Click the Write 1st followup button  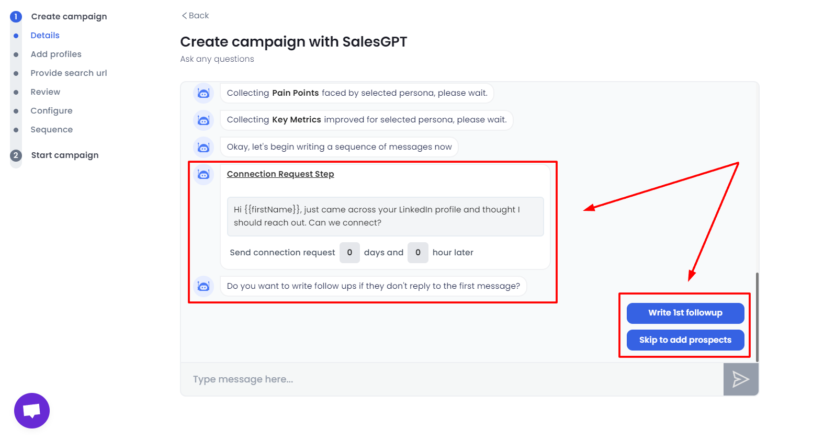point(684,313)
